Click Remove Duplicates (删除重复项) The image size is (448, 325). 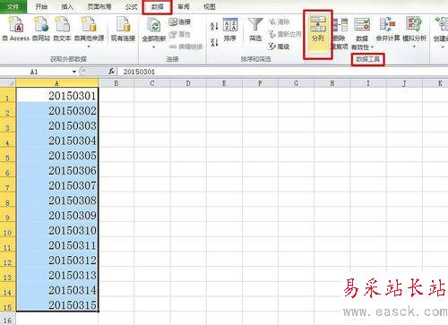click(340, 33)
